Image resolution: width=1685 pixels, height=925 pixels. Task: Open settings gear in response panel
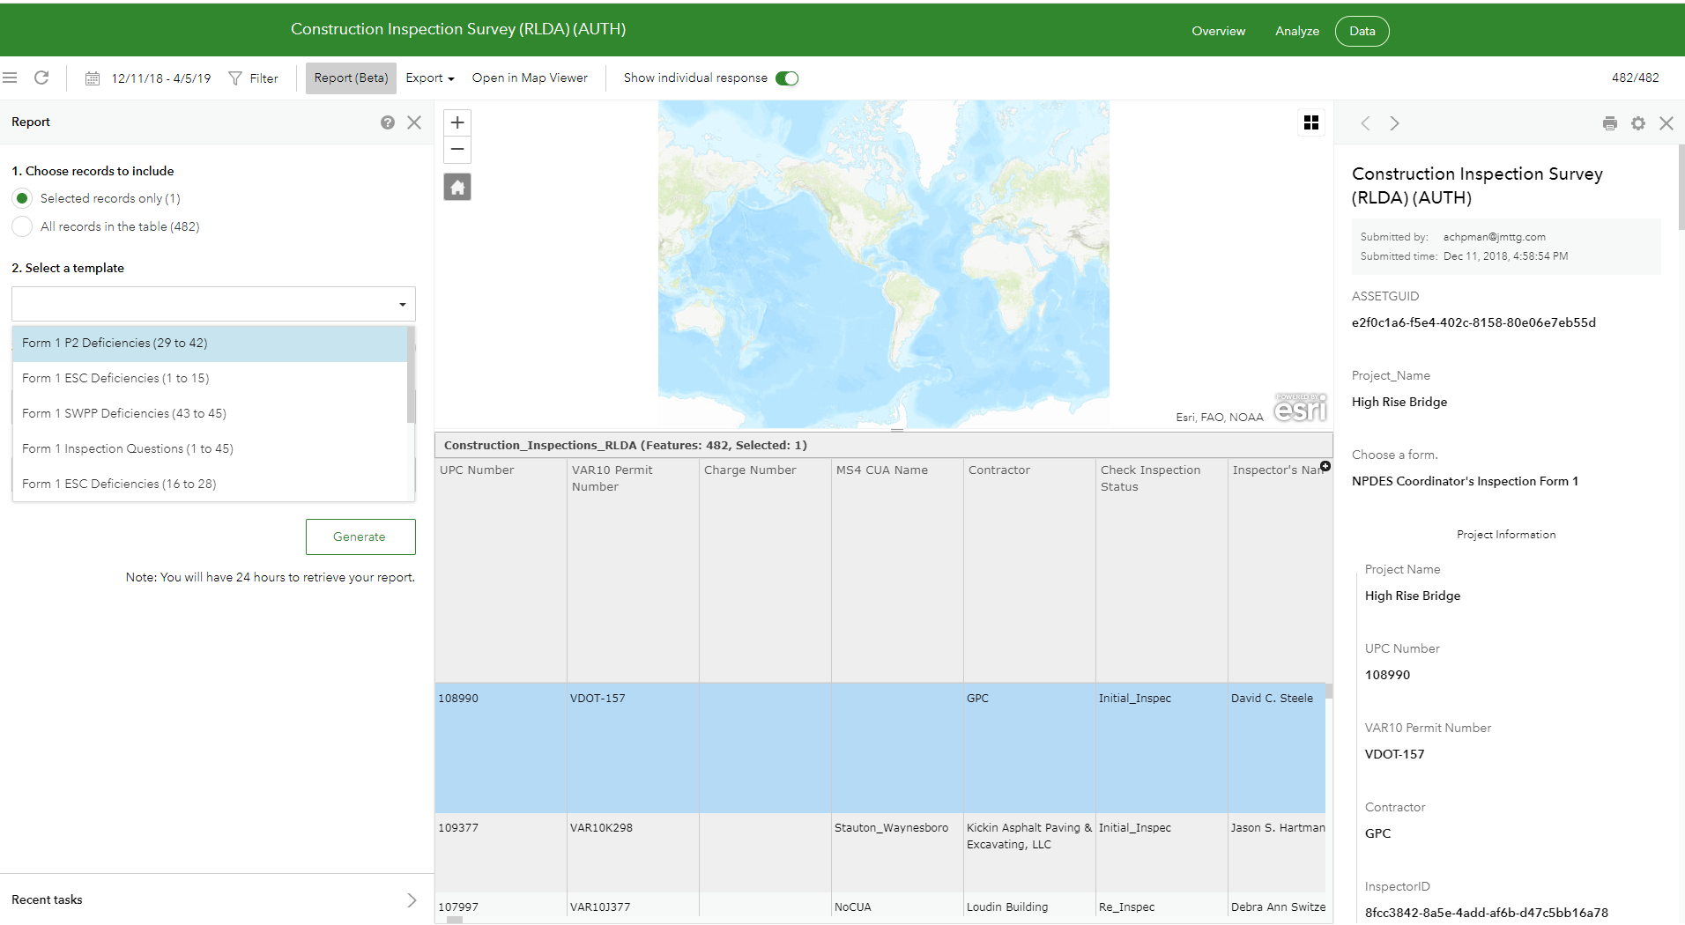(1637, 123)
